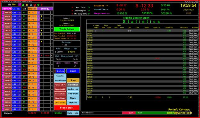Click the AUDCAD pair button
The image size is (200, 118).
[x=8, y=13]
